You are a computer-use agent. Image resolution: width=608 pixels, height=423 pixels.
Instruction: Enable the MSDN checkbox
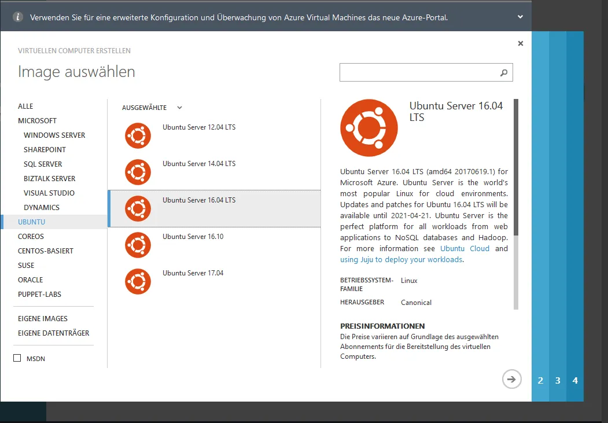tap(17, 358)
